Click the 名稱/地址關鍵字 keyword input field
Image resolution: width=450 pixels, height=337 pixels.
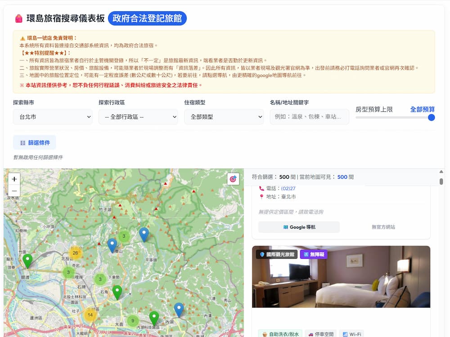pyautogui.click(x=310, y=117)
